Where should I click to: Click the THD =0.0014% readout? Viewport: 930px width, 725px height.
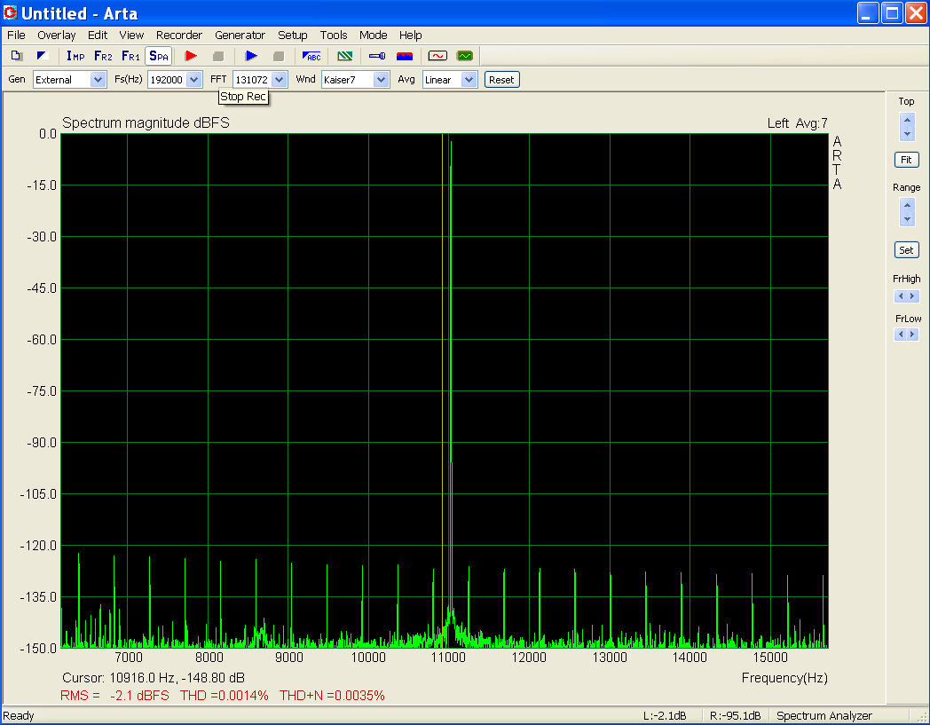[225, 696]
